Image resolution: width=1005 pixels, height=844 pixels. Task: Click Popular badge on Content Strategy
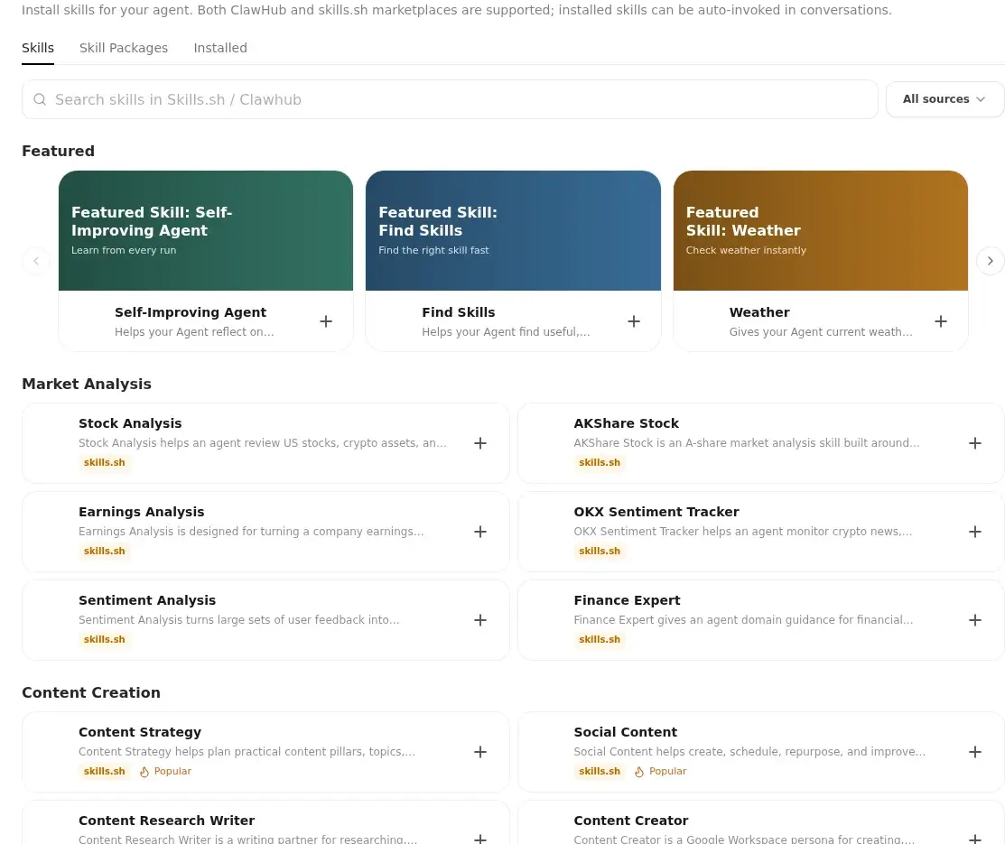165,772
